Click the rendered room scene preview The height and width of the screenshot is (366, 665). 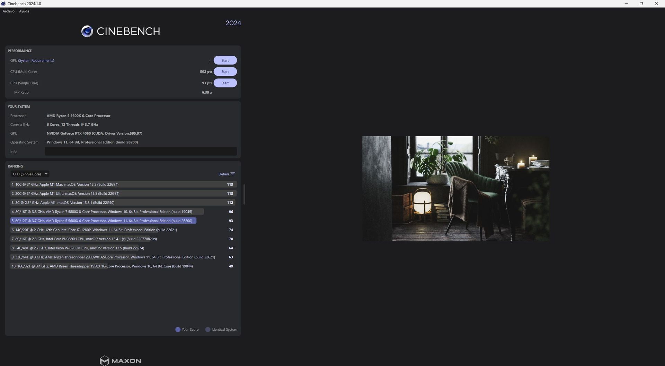(456, 189)
